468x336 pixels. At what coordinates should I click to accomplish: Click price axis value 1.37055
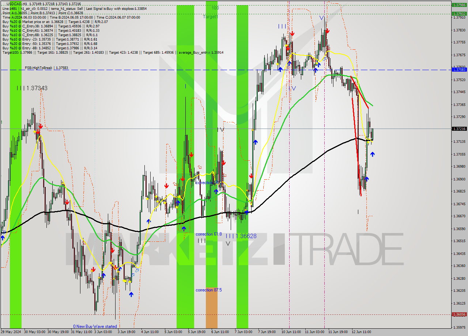tap(459, 154)
